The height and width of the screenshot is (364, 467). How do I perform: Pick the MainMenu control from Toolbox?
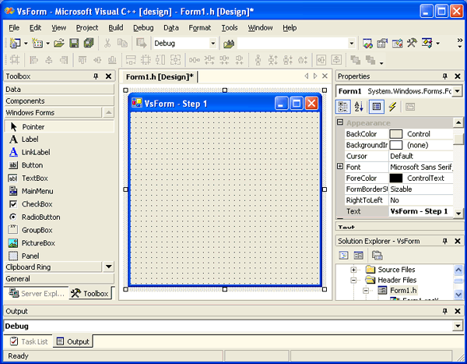(x=37, y=191)
